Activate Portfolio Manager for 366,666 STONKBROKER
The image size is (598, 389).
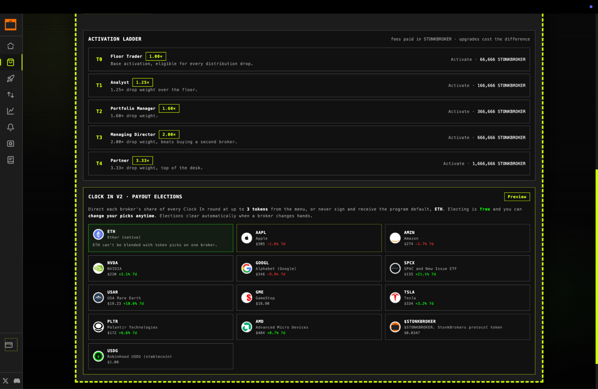click(487, 112)
